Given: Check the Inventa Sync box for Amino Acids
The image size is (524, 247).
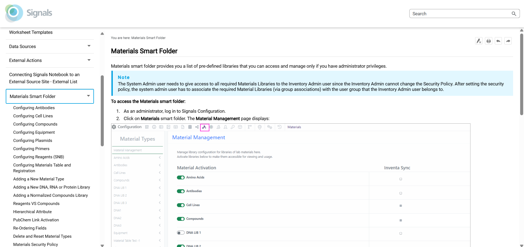Looking at the screenshot, I should click(401, 179).
